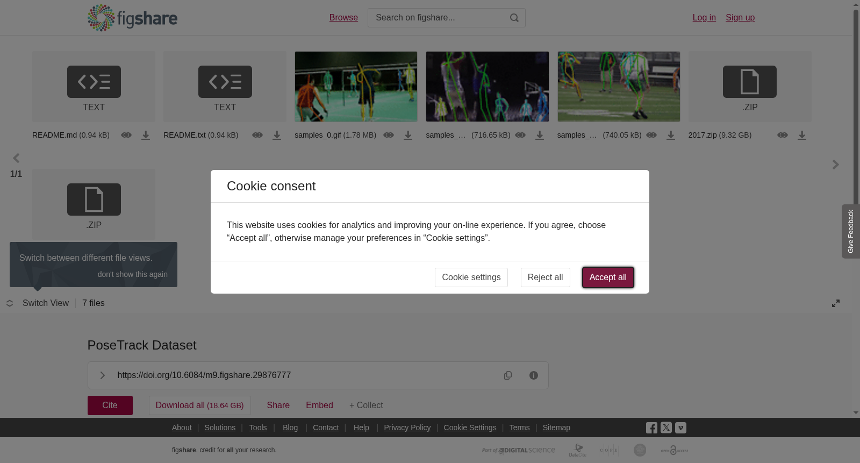The width and height of the screenshot is (860, 463).
Task: Open figshare Facebook page icon
Action: (651, 428)
